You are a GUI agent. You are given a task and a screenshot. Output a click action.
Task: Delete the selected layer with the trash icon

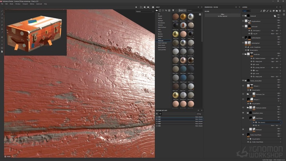coord(280,11)
